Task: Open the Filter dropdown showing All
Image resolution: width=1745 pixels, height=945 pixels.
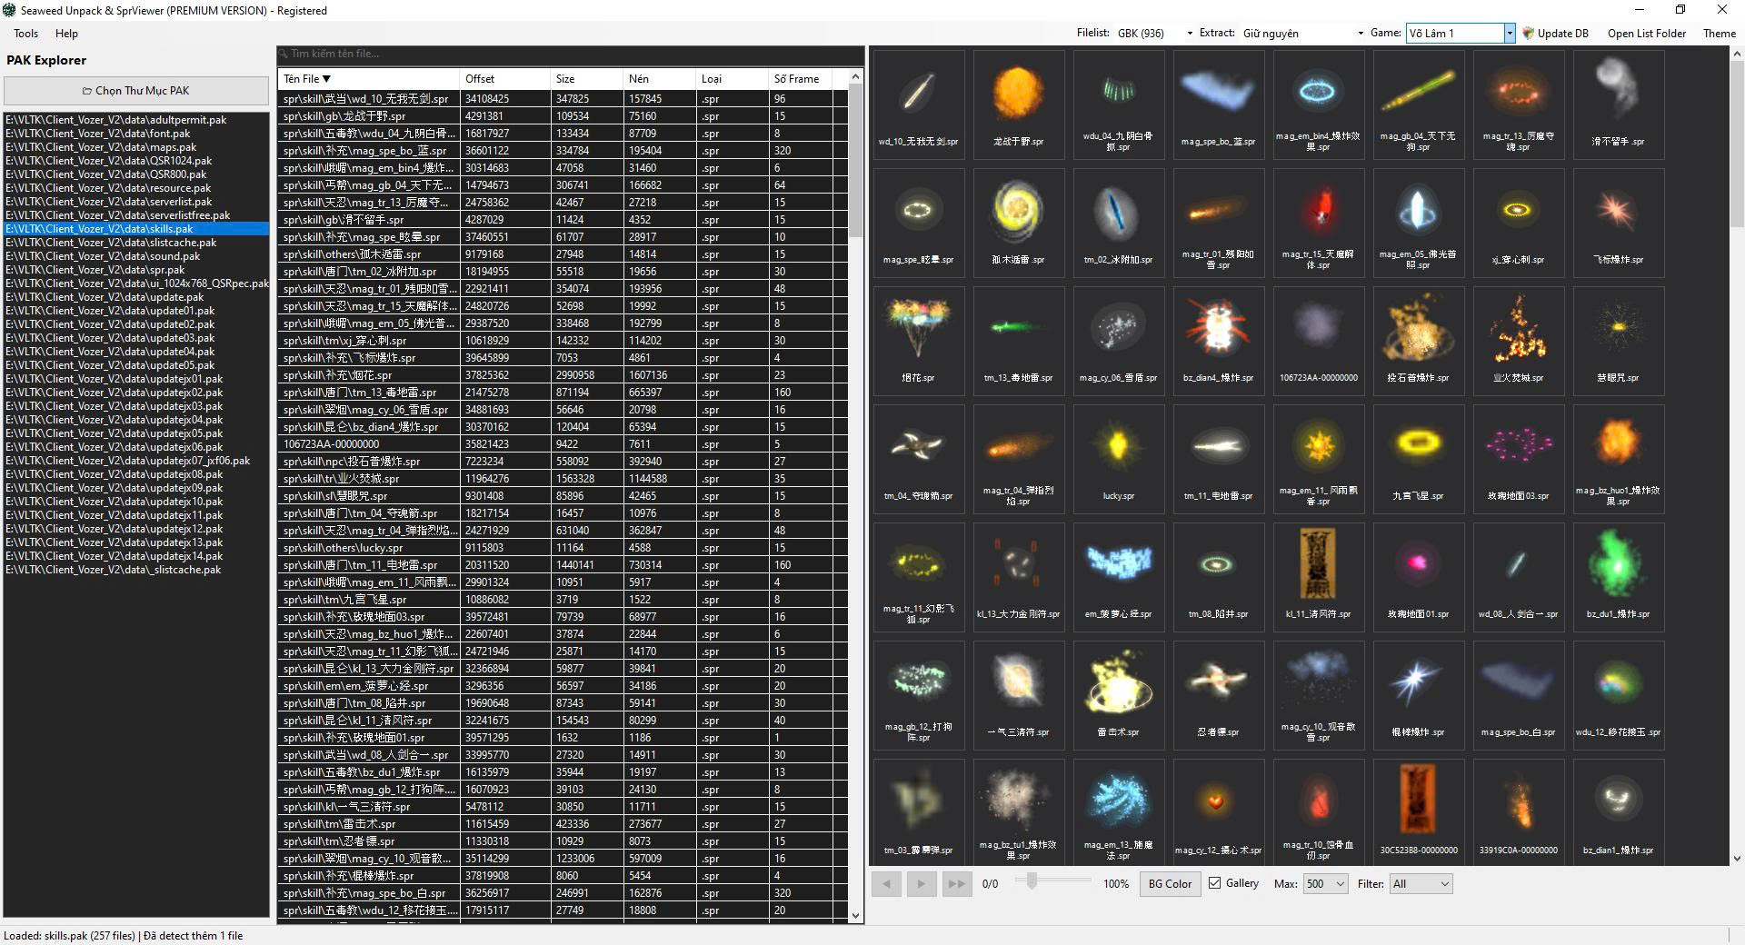Action: 1421,883
